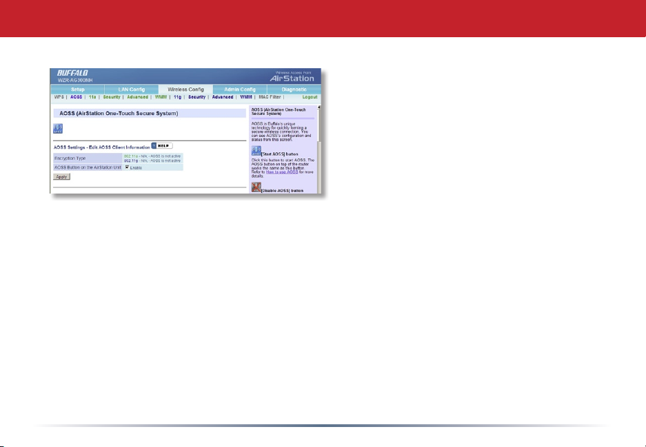Viewport: 646px width, 447px height.
Task: Click the Disable AOSS icon in help sidebar
Action: tap(256, 187)
